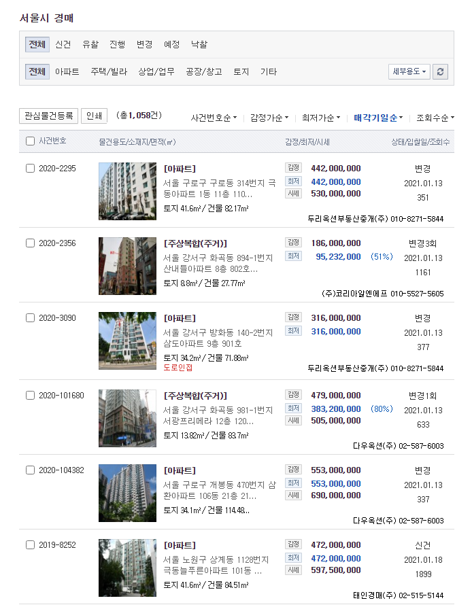Filter by 공장/창고 property type
The height and width of the screenshot is (607, 472).
pyautogui.click(x=204, y=71)
